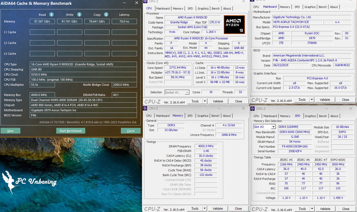Image resolution: width=357 pixels, height=212 pixels.
Task: Click the Memory Read value 87.367 GB/s
Action: [x=42, y=21]
